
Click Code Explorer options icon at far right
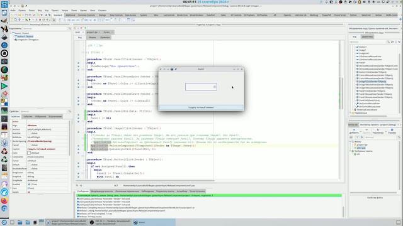point(399,42)
